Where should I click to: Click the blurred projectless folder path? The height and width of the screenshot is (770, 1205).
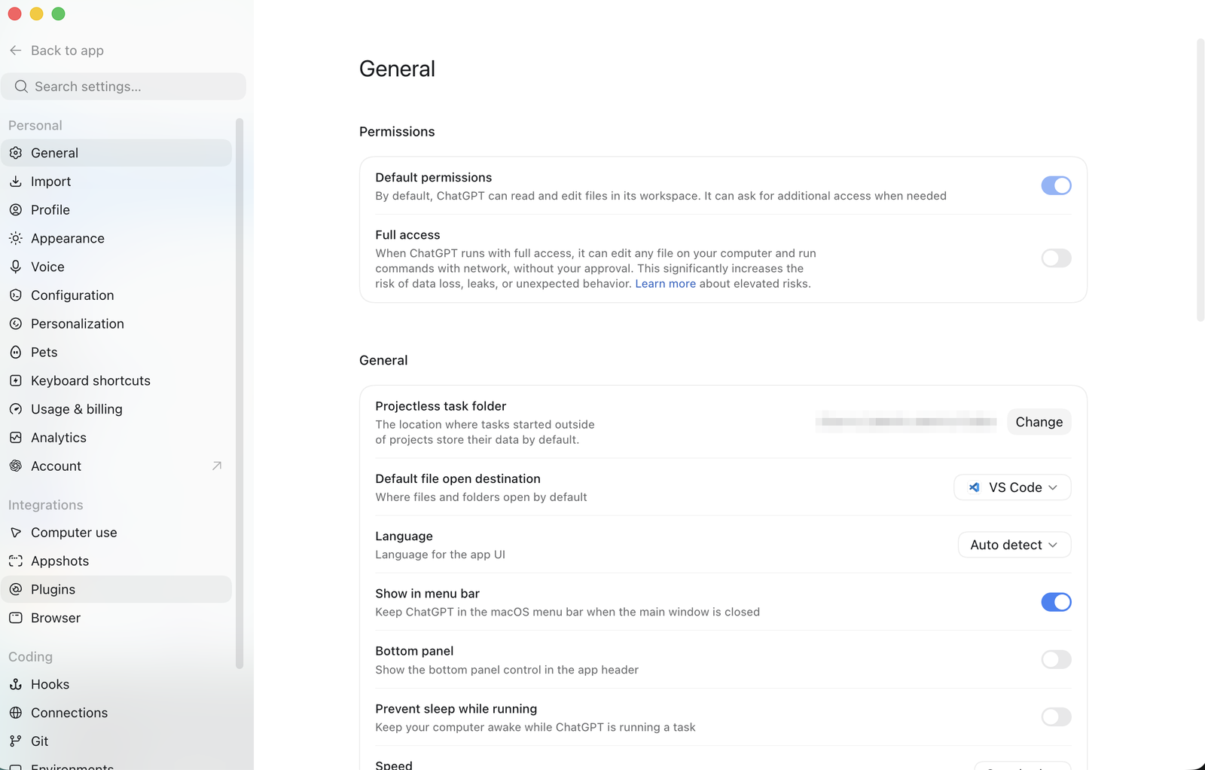[906, 422]
